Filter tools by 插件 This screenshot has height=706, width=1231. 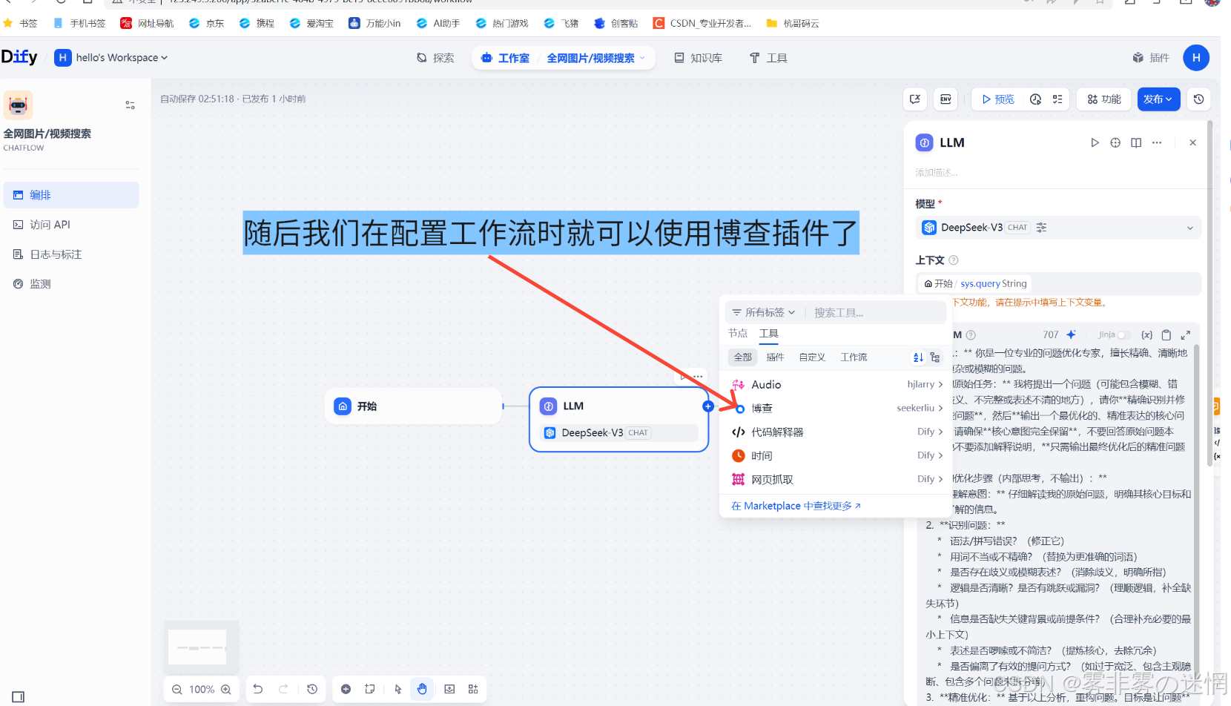(x=775, y=357)
